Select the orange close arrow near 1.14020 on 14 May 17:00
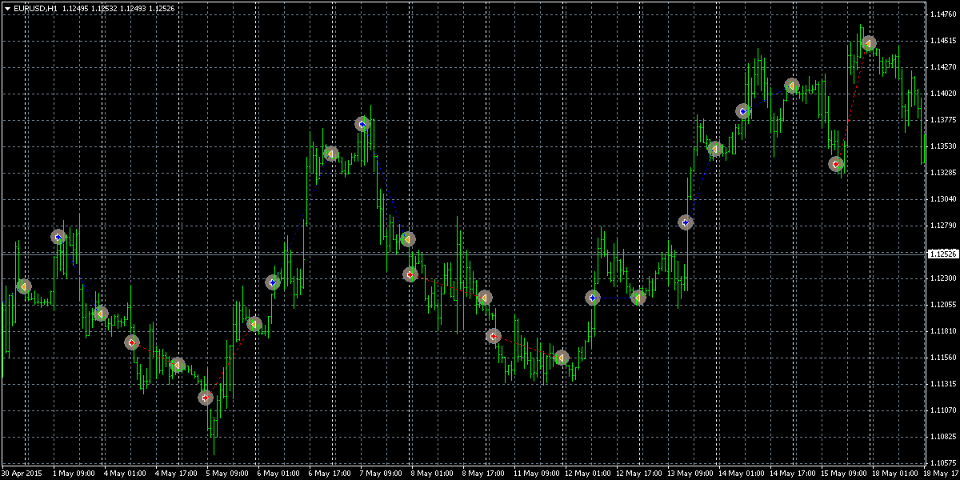 (792, 86)
